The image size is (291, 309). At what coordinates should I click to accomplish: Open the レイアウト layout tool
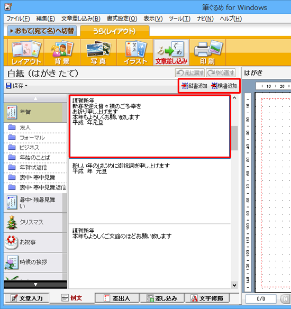pos(26,52)
